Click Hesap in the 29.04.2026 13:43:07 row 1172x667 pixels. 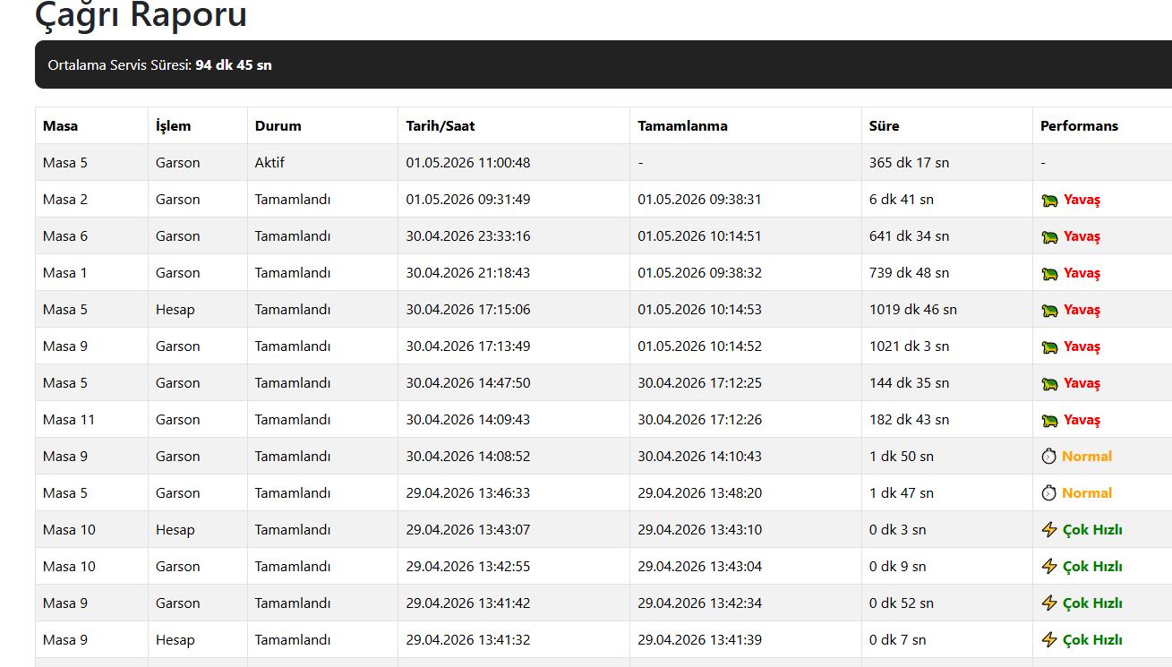pyautogui.click(x=175, y=530)
